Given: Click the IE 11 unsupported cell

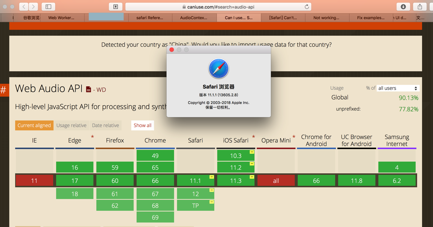Looking at the screenshot, I should pos(34,181).
